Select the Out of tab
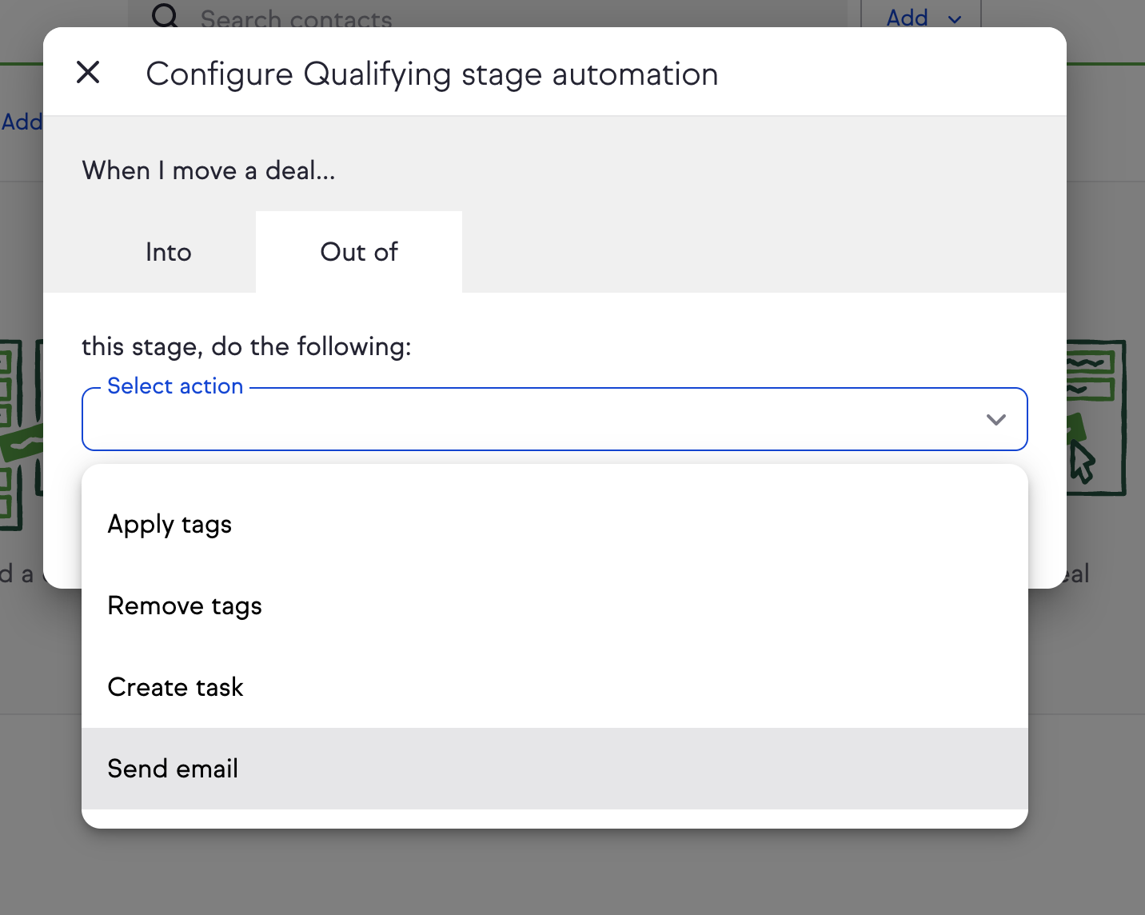The width and height of the screenshot is (1145, 915). (359, 252)
